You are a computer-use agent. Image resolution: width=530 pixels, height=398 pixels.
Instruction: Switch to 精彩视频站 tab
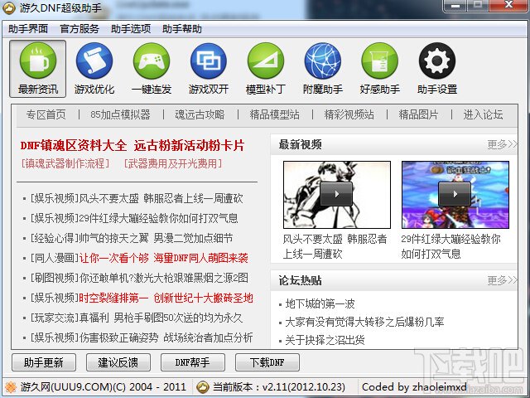[x=349, y=114]
